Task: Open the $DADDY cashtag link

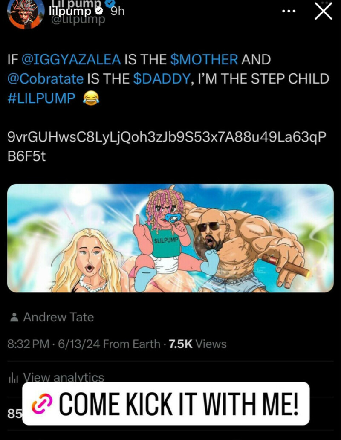Action: tap(162, 79)
